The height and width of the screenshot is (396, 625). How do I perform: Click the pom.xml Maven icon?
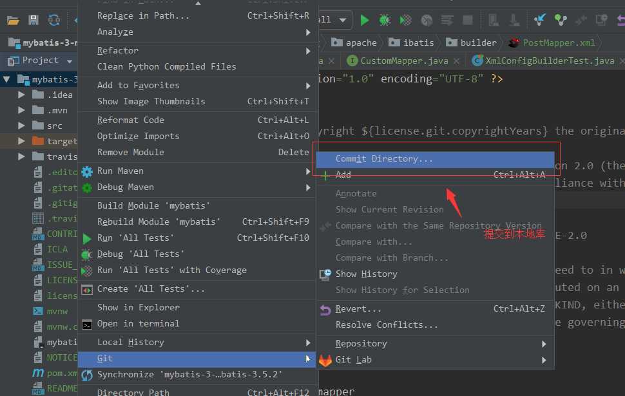point(38,373)
